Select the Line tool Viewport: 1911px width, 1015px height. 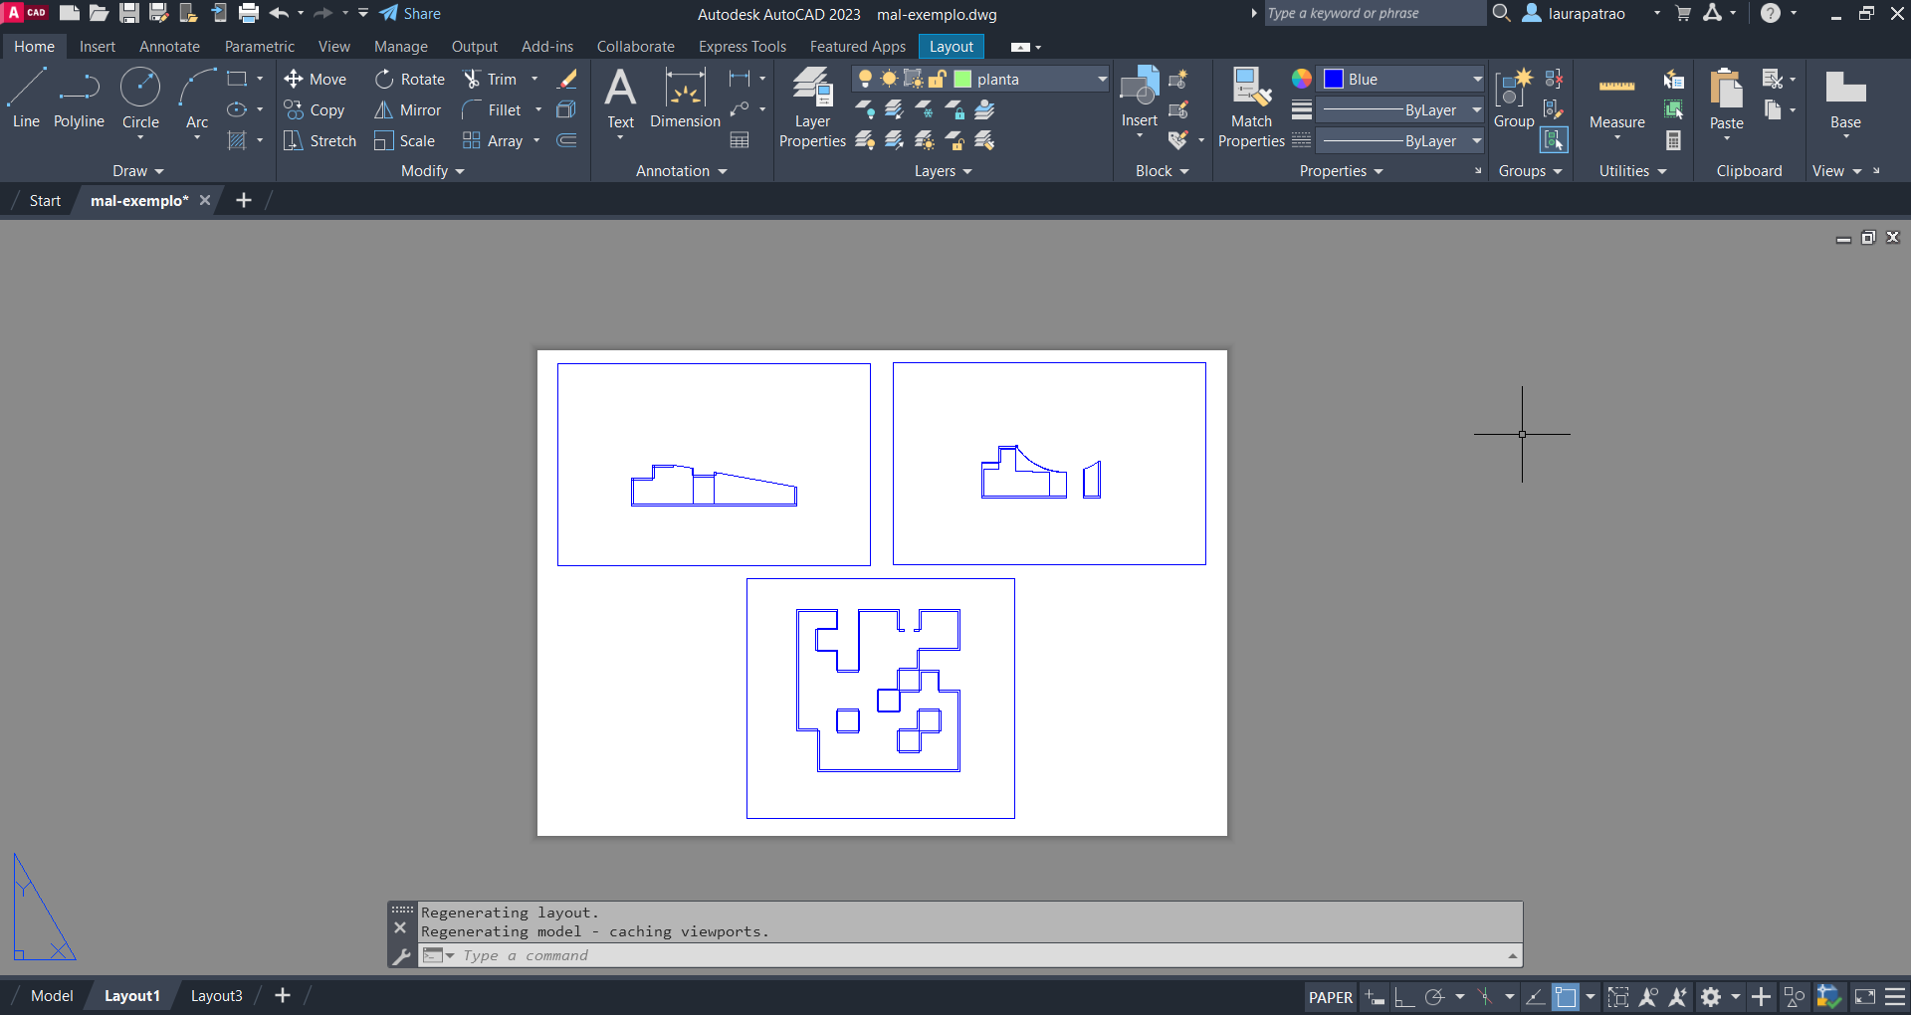pos(26,99)
